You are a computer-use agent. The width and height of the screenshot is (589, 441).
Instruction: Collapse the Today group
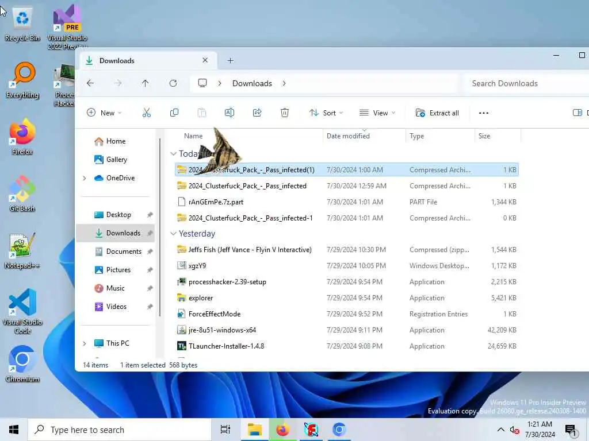click(x=174, y=154)
